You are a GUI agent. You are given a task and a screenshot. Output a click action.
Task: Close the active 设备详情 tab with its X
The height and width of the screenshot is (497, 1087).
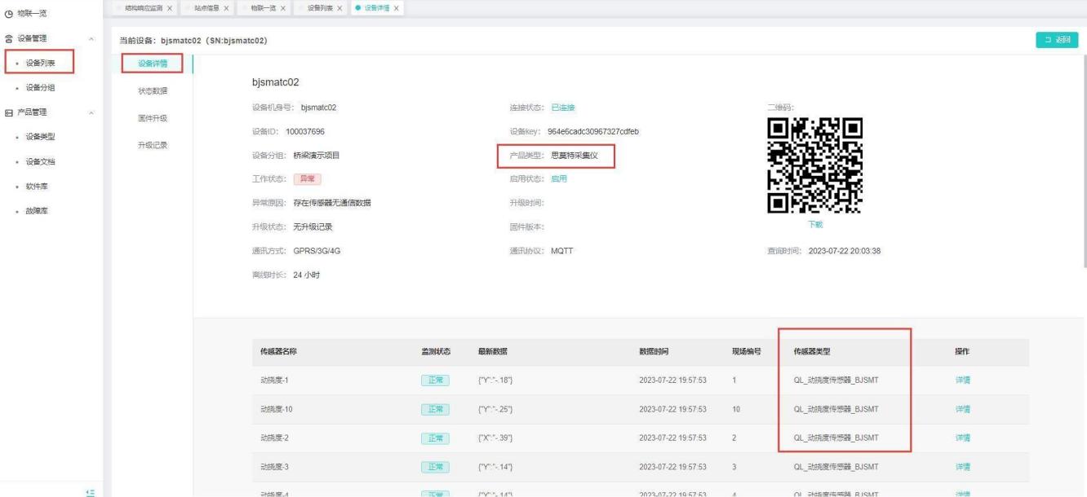coord(396,8)
